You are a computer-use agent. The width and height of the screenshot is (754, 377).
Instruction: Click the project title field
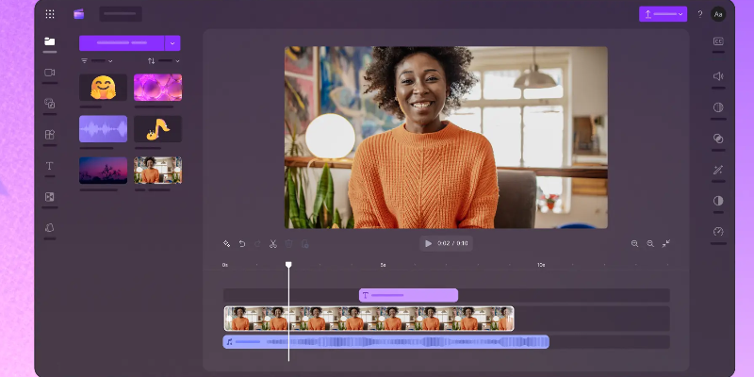(x=121, y=14)
